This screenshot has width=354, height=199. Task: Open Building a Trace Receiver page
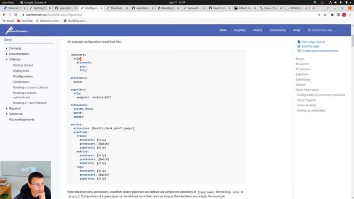(30, 103)
